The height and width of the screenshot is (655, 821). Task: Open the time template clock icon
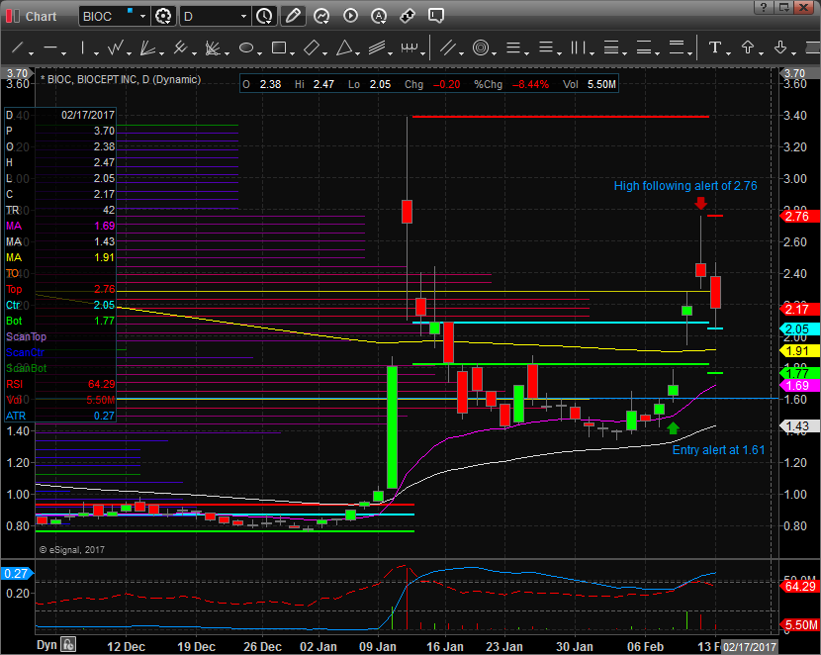[264, 16]
